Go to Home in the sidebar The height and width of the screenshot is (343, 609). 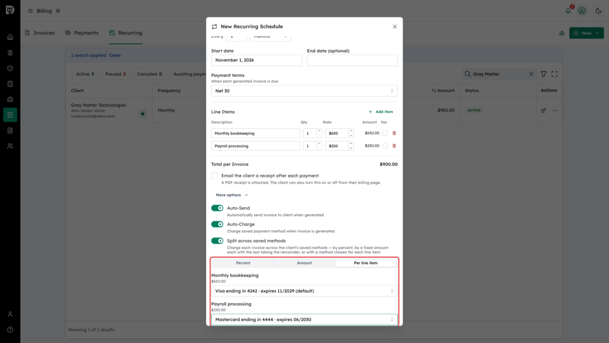tap(10, 38)
